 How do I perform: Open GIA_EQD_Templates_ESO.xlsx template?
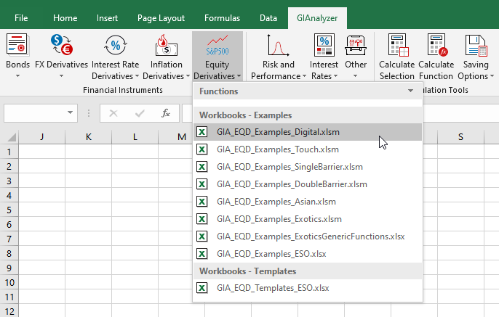coord(308,288)
